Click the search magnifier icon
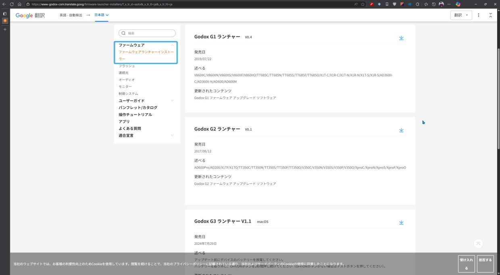This screenshot has height=275, width=500. (x=123, y=33)
